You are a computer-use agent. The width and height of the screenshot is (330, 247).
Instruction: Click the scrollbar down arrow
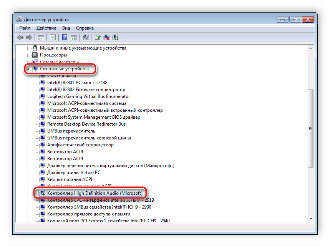tap(311, 219)
